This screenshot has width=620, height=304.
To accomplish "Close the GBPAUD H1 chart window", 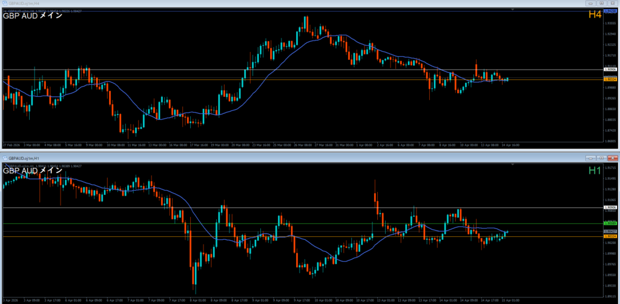I will pos(613,157).
